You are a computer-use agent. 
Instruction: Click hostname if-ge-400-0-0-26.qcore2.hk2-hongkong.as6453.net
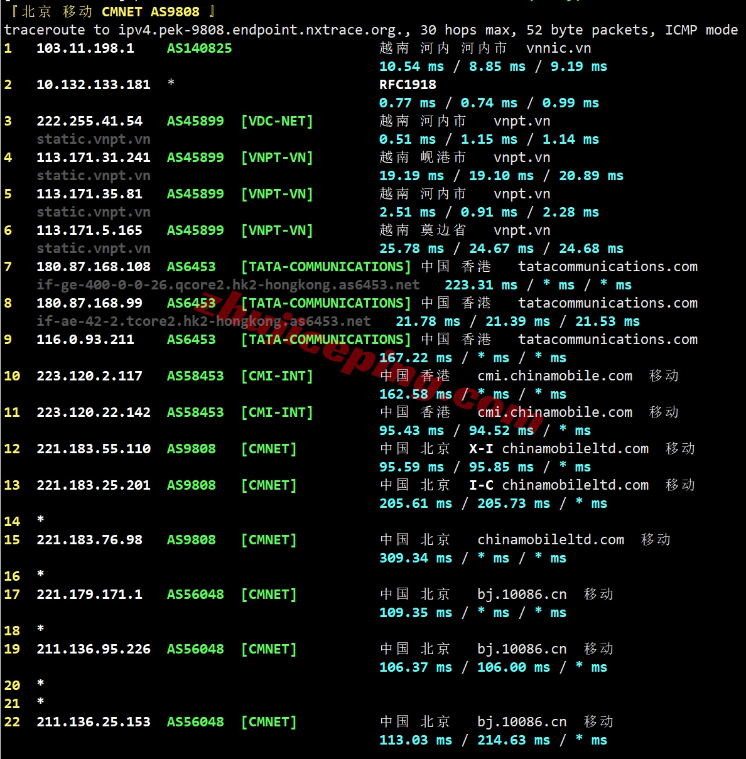pos(228,285)
